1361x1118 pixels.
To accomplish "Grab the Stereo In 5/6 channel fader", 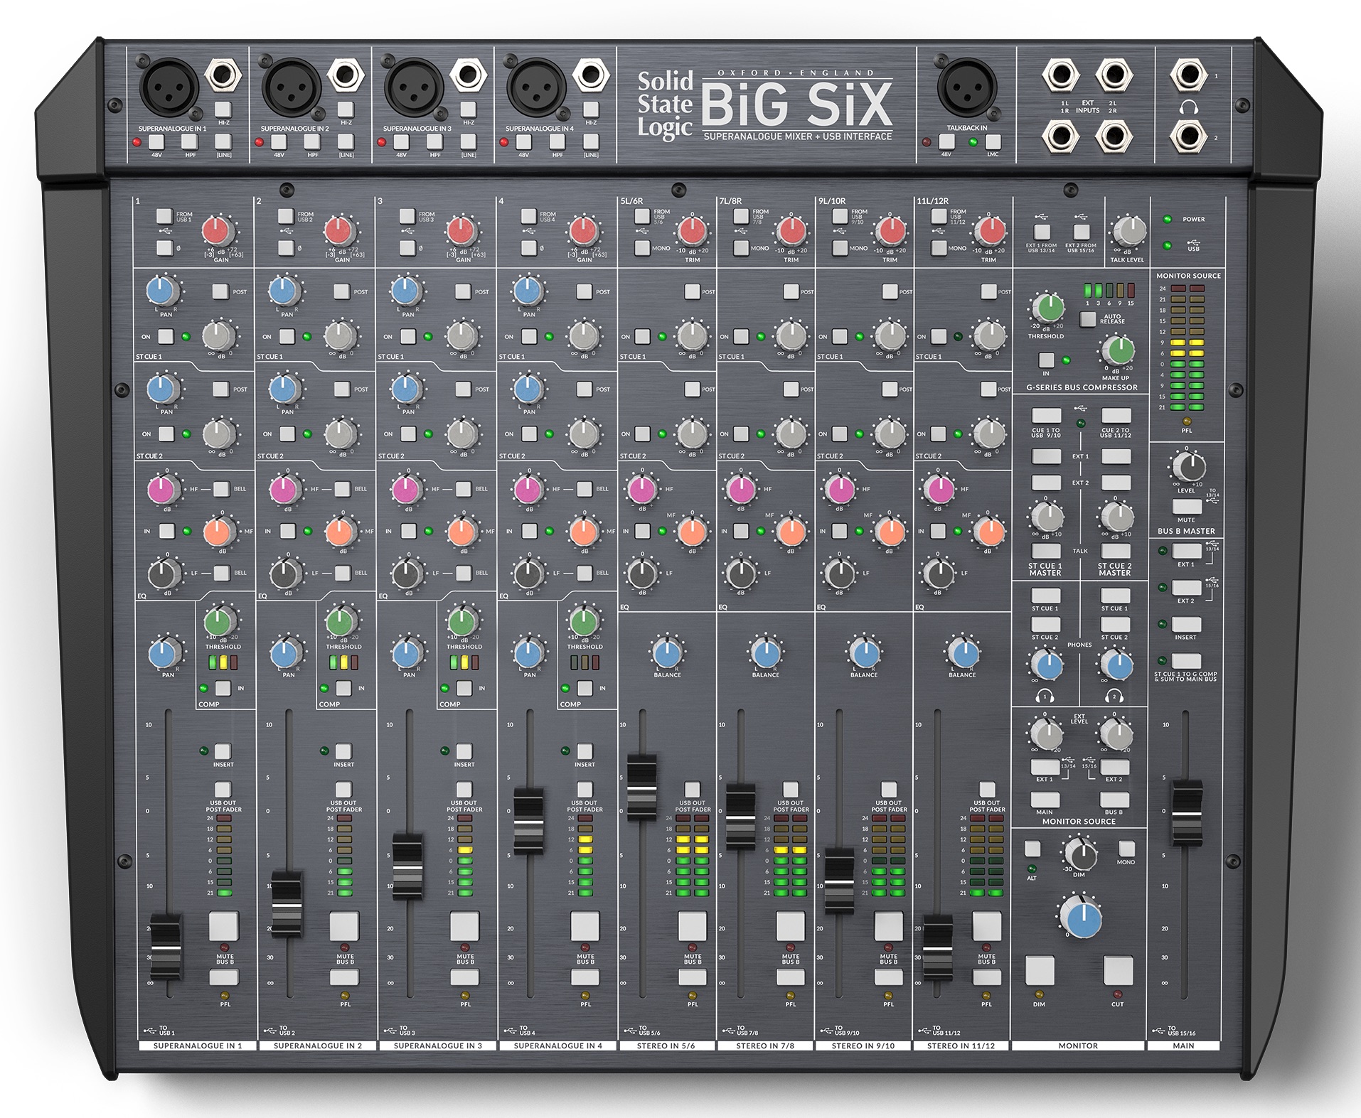I will (641, 787).
